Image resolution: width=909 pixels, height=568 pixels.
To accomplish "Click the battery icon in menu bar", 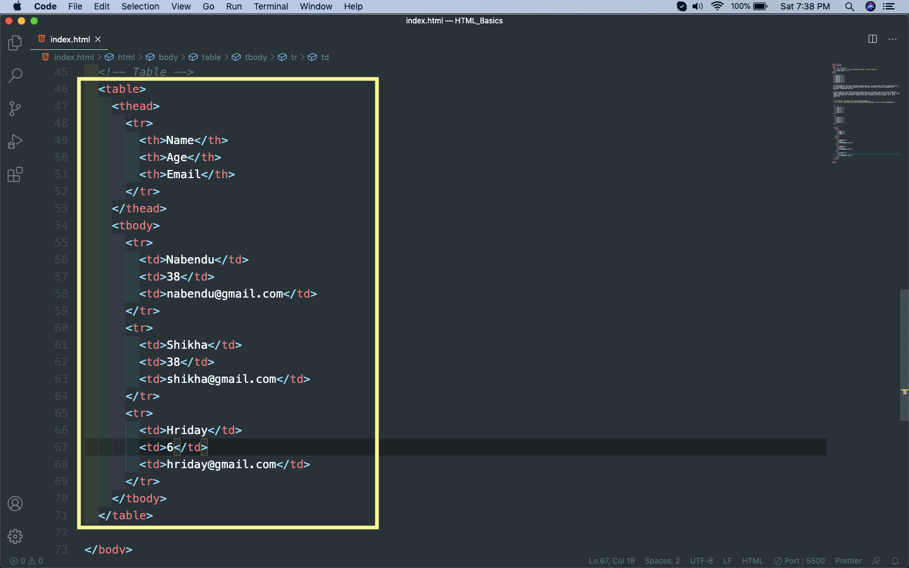I will click(761, 6).
